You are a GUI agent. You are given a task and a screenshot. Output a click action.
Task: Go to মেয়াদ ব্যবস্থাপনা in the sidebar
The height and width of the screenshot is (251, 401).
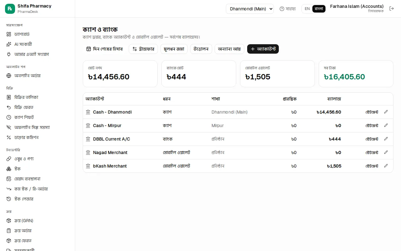click(x=37, y=179)
